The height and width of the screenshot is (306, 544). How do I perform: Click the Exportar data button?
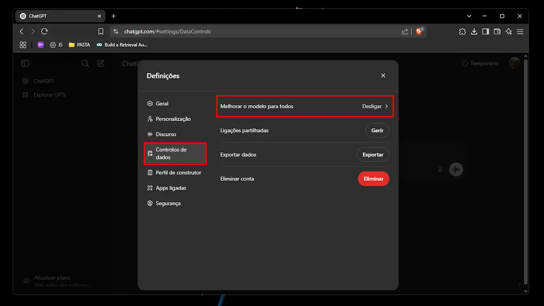click(x=373, y=155)
